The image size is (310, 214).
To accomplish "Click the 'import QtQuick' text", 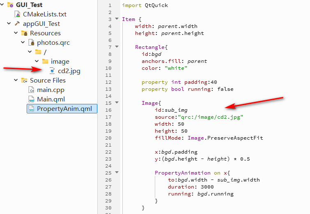I will click(145, 5).
